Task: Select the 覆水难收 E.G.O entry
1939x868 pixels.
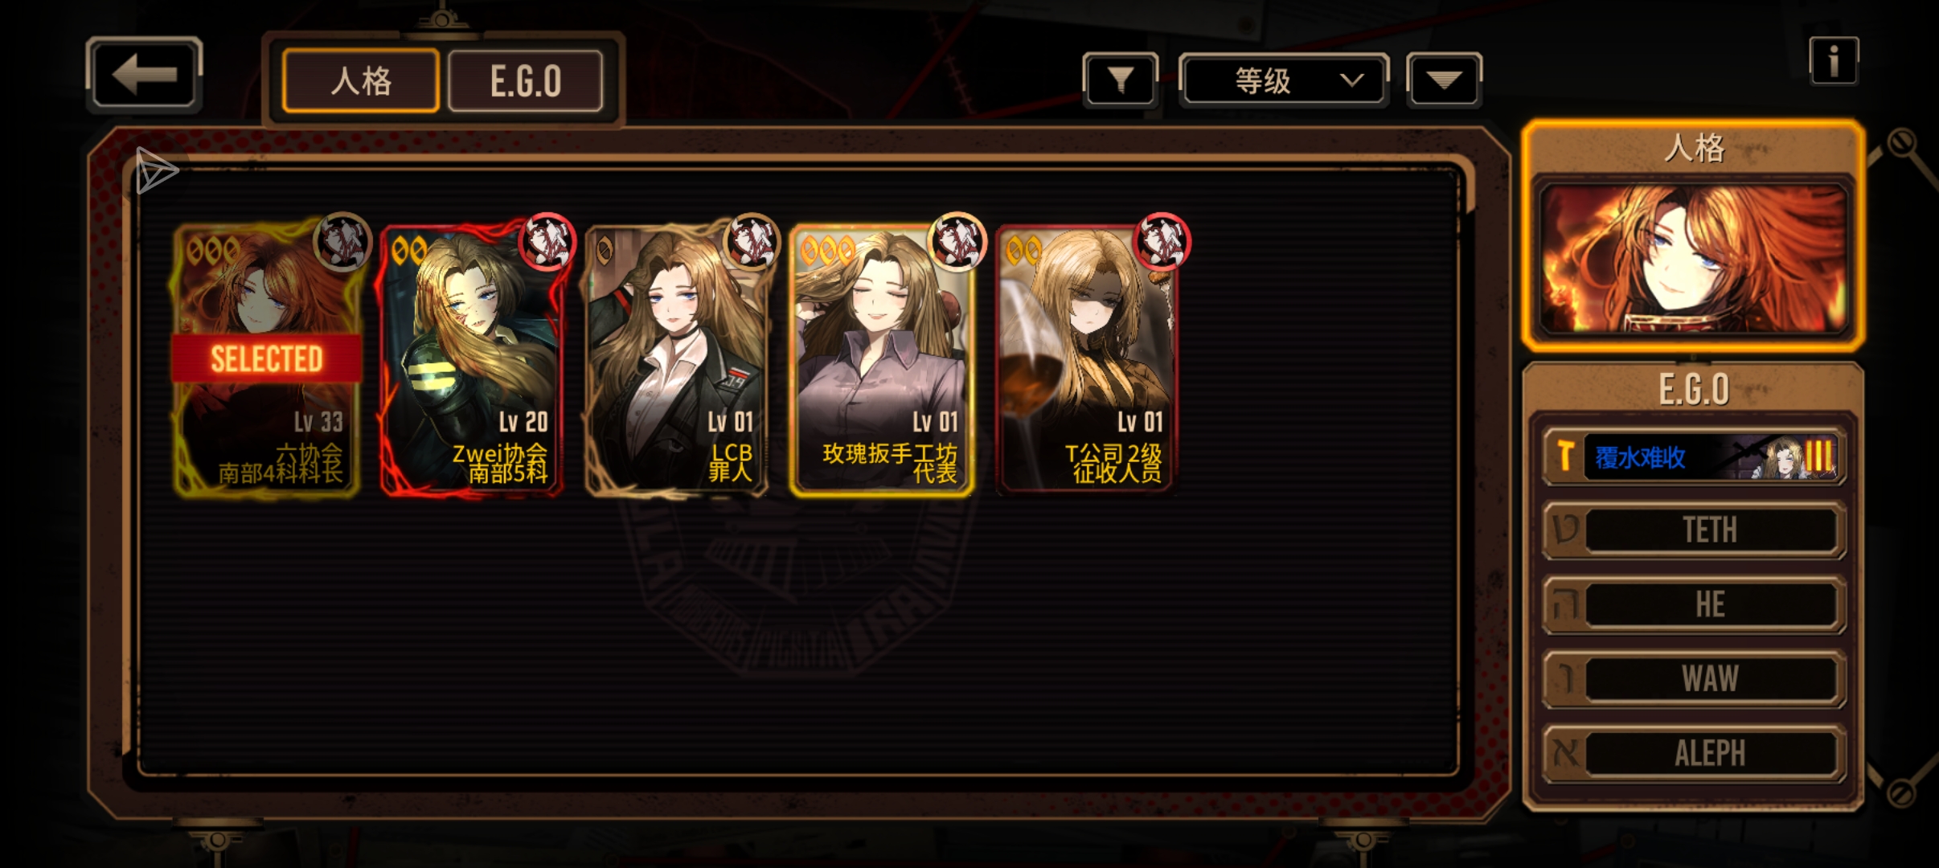Action: tap(1694, 457)
